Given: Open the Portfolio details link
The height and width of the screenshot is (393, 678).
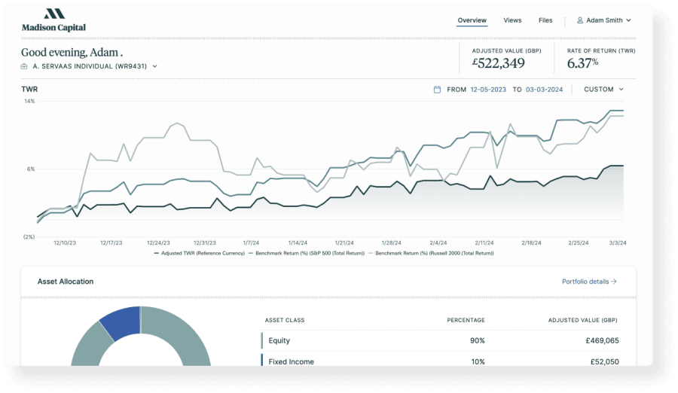Looking at the screenshot, I should coord(589,282).
